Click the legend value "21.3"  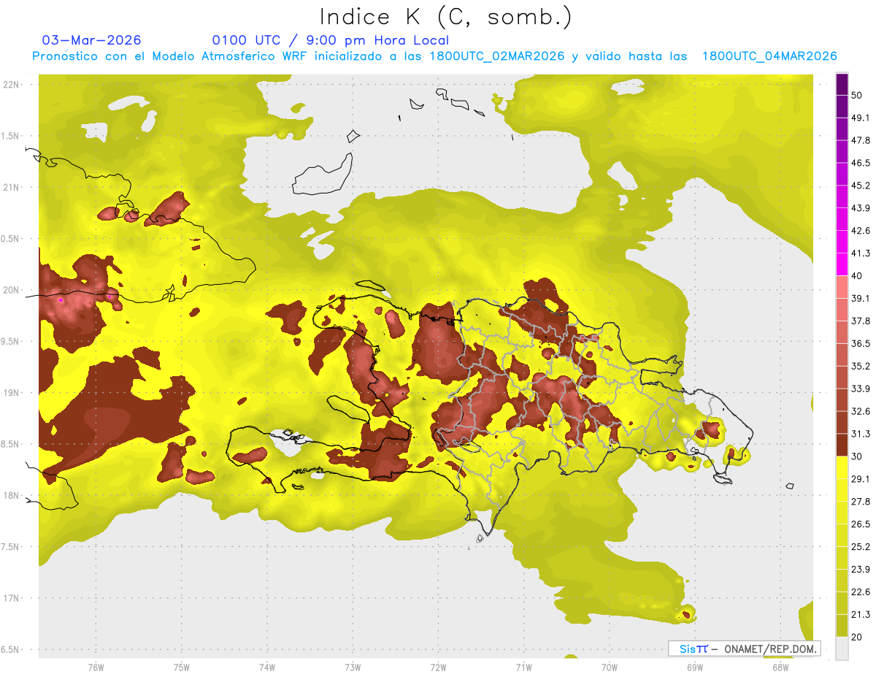click(861, 614)
